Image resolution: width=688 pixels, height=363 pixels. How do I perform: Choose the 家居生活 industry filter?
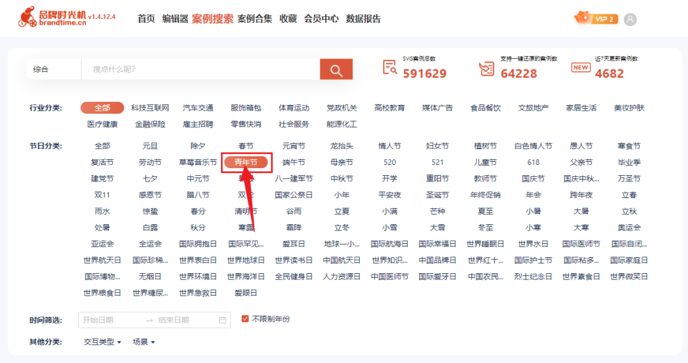[581, 108]
